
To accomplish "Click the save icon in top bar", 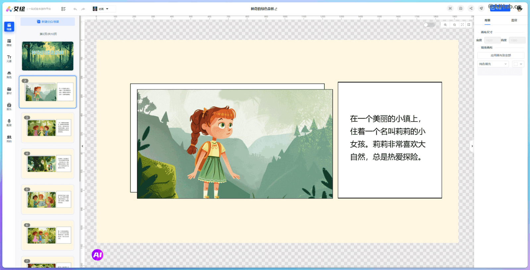I will [460, 9].
